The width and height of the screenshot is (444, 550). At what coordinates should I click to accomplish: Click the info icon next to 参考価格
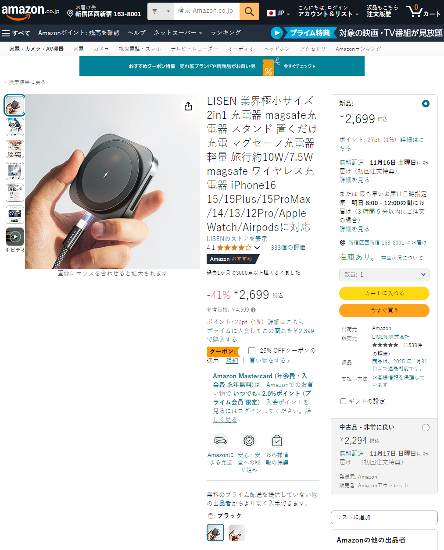pyautogui.click(x=253, y=310)
